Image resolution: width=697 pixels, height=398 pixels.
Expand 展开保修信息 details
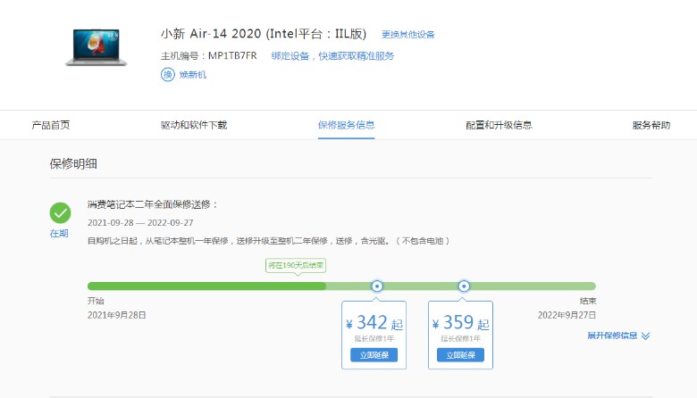[x=612, y=336]
